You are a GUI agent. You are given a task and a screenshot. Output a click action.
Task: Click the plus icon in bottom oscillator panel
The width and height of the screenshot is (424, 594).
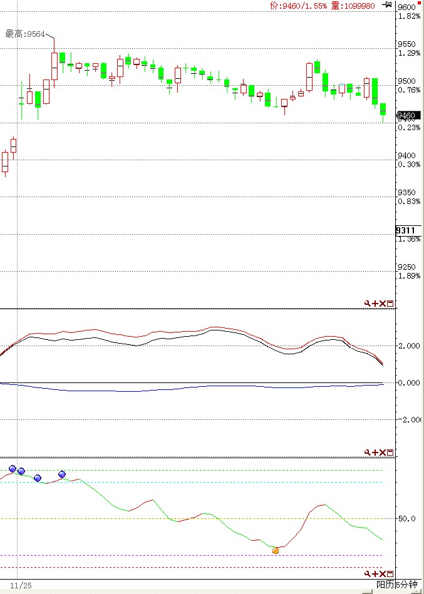(x=375, y=573)
